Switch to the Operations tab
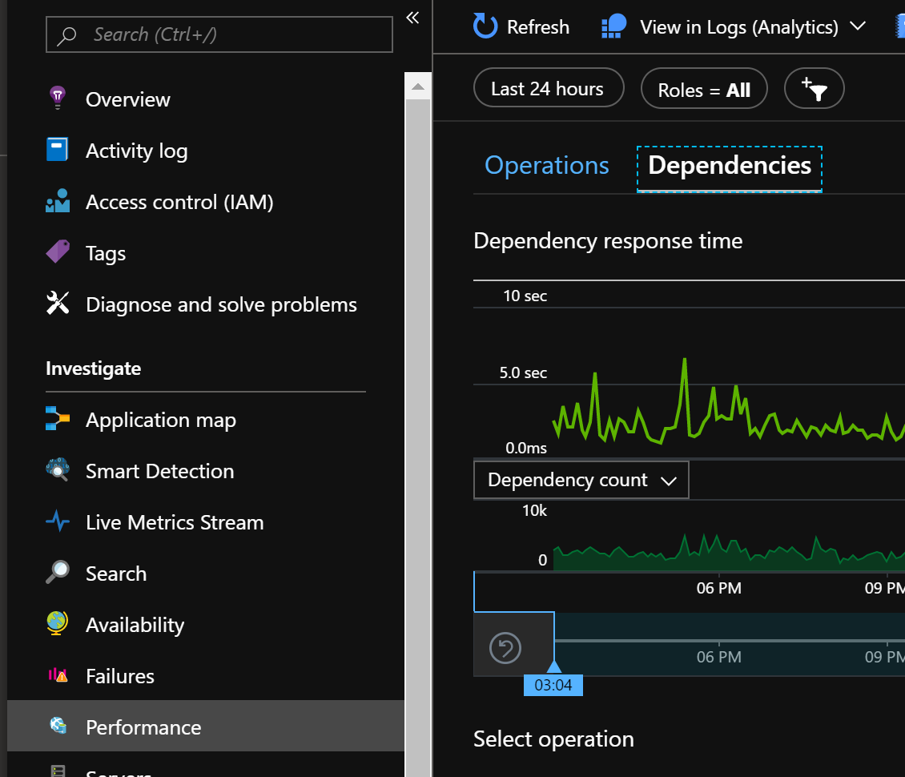Viewport: 905px width, 777px height. pos(547,165)
